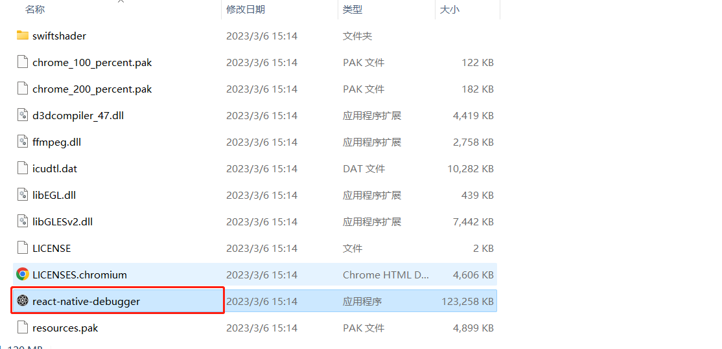Screen dimensions: 722x349
Task: Click the resources.pak file icon
Action: (23, 328)
